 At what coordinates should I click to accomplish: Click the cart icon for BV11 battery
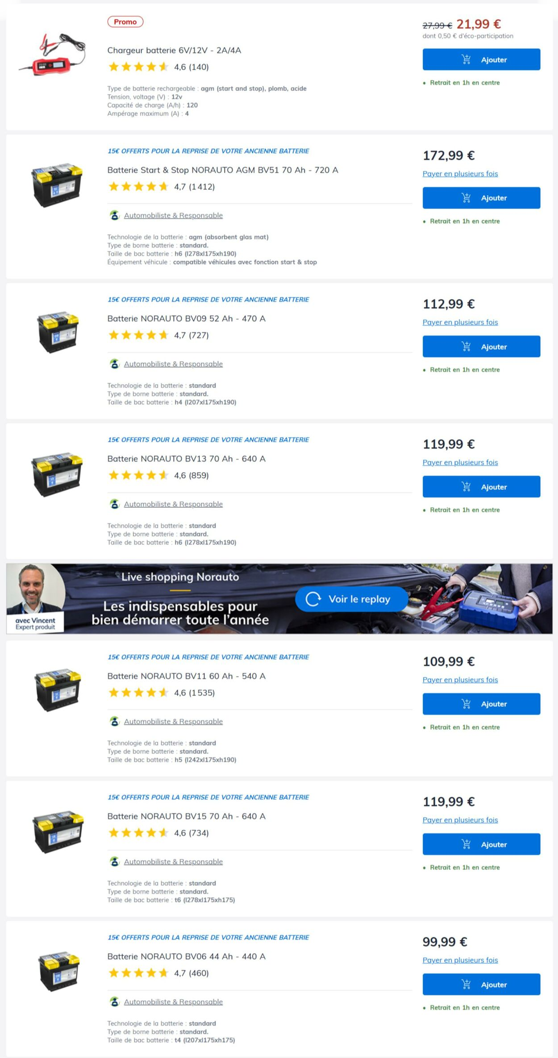pyautogui.click(x=466, y=704)
